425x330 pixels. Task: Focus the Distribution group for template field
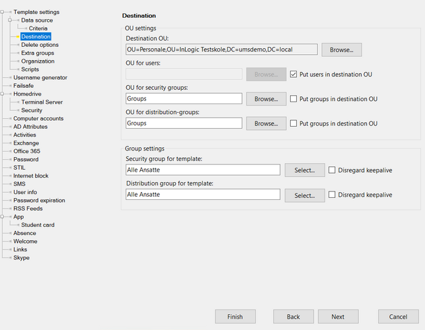pos(202,195)
